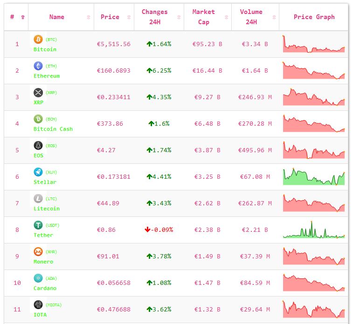Click the Litecoin silver icon
Screen dimensions: 353x324
[38, 199]
